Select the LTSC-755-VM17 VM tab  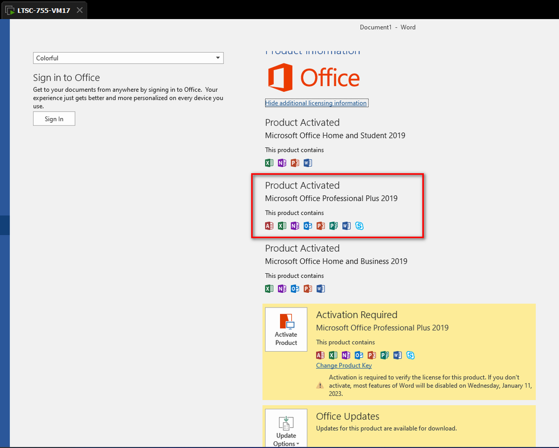coord(44,10)
